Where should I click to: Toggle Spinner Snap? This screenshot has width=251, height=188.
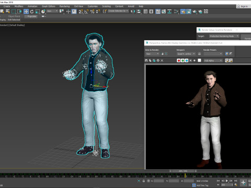click(x=98, y=11)
